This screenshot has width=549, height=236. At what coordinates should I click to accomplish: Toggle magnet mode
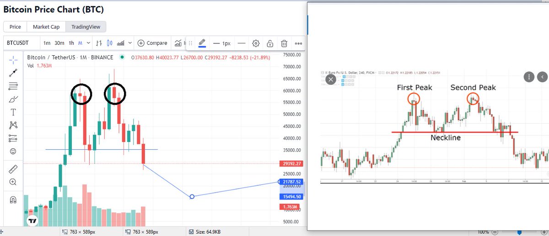(x=13, y=200)
